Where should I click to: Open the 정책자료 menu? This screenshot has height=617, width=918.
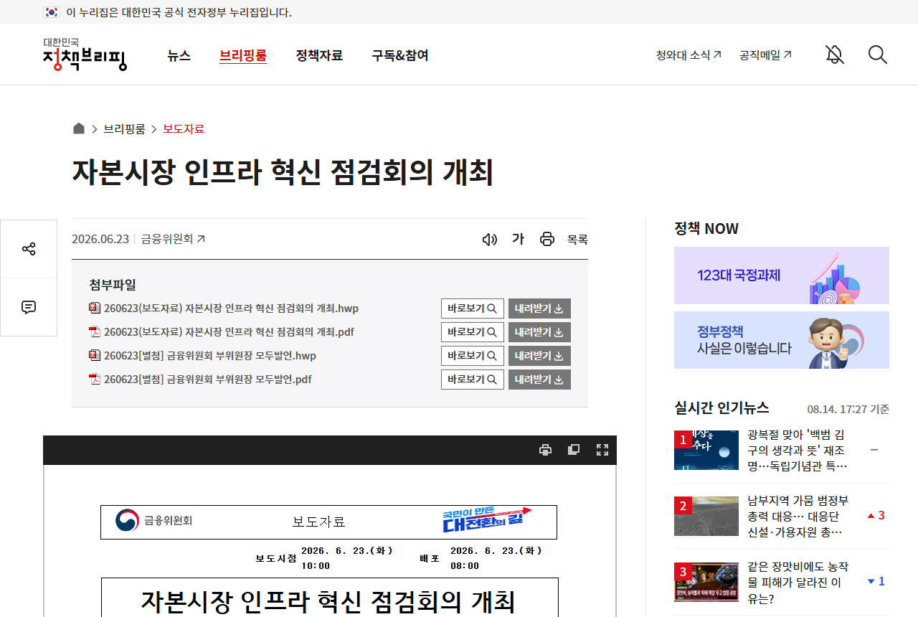click(319, 55)
